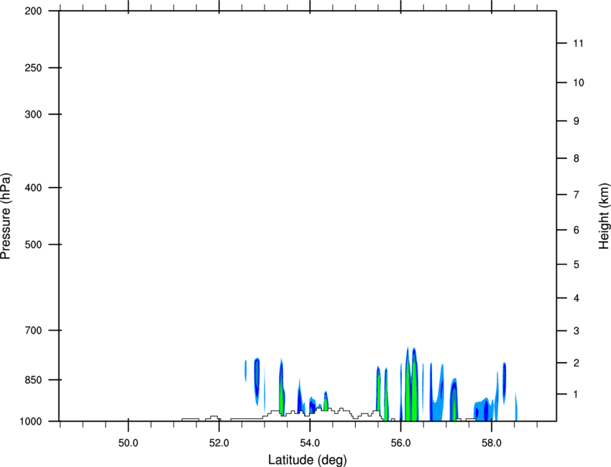Click the 200 hPa pressure tick label
The width and height of the screenshot is (611, 467).
pos(33,11)
